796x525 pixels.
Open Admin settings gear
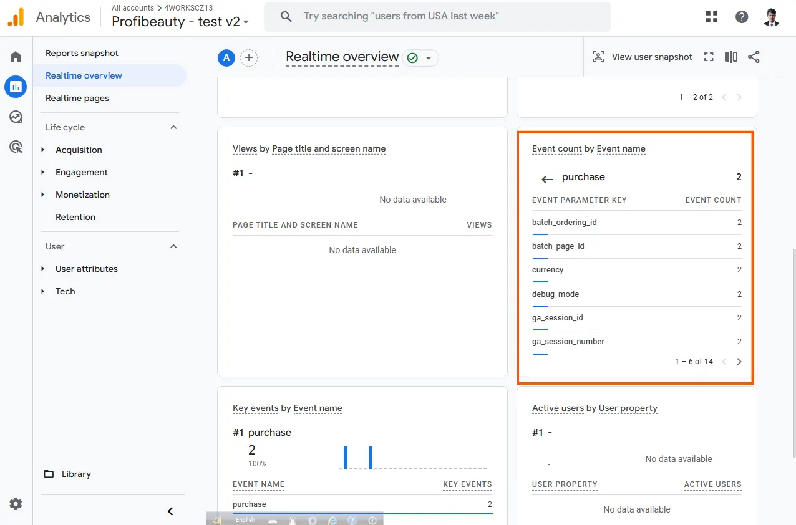[x=16, y=504]
